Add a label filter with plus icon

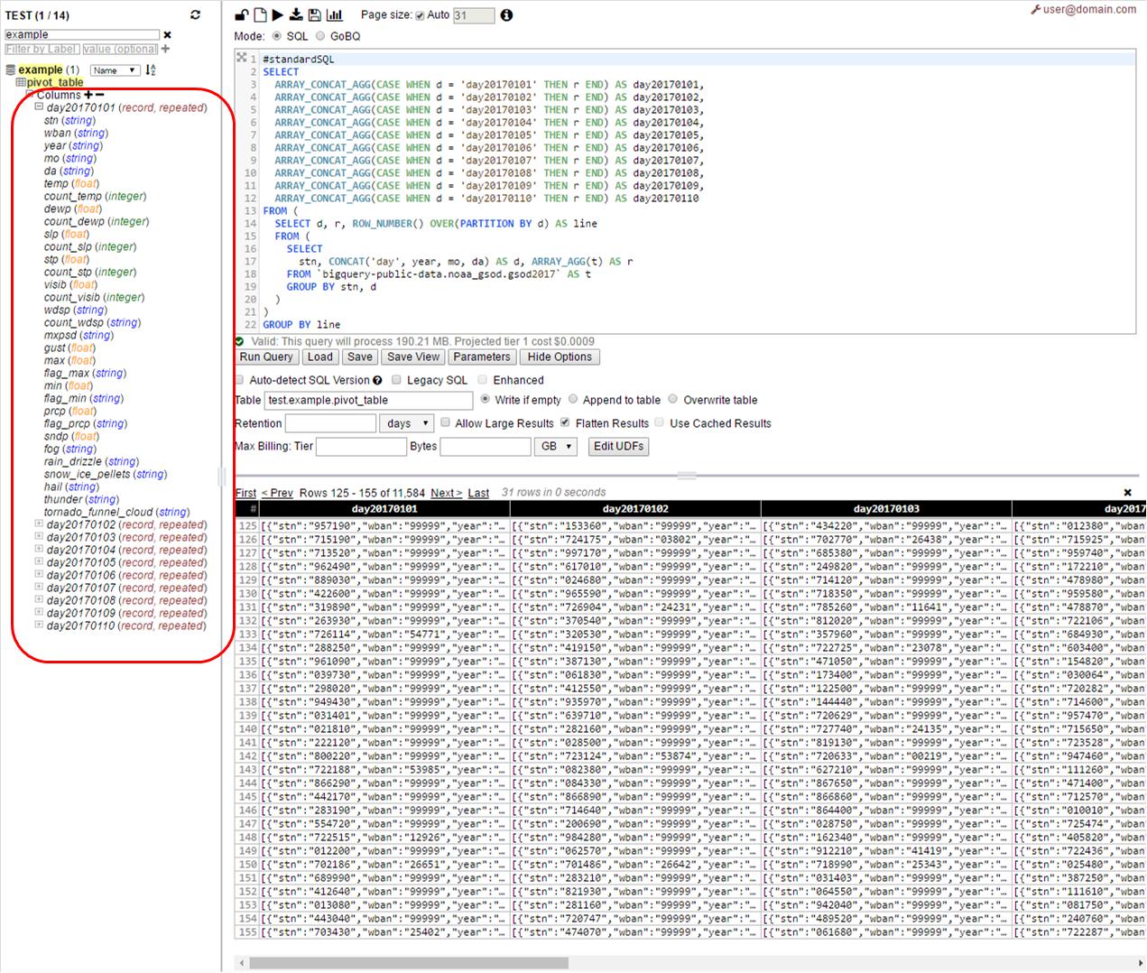click(165, 49)
